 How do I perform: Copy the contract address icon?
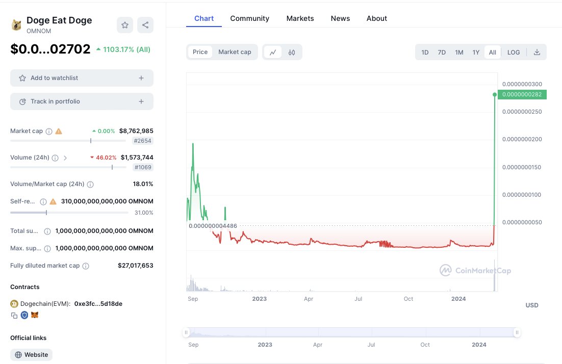[x=14, y=315]
